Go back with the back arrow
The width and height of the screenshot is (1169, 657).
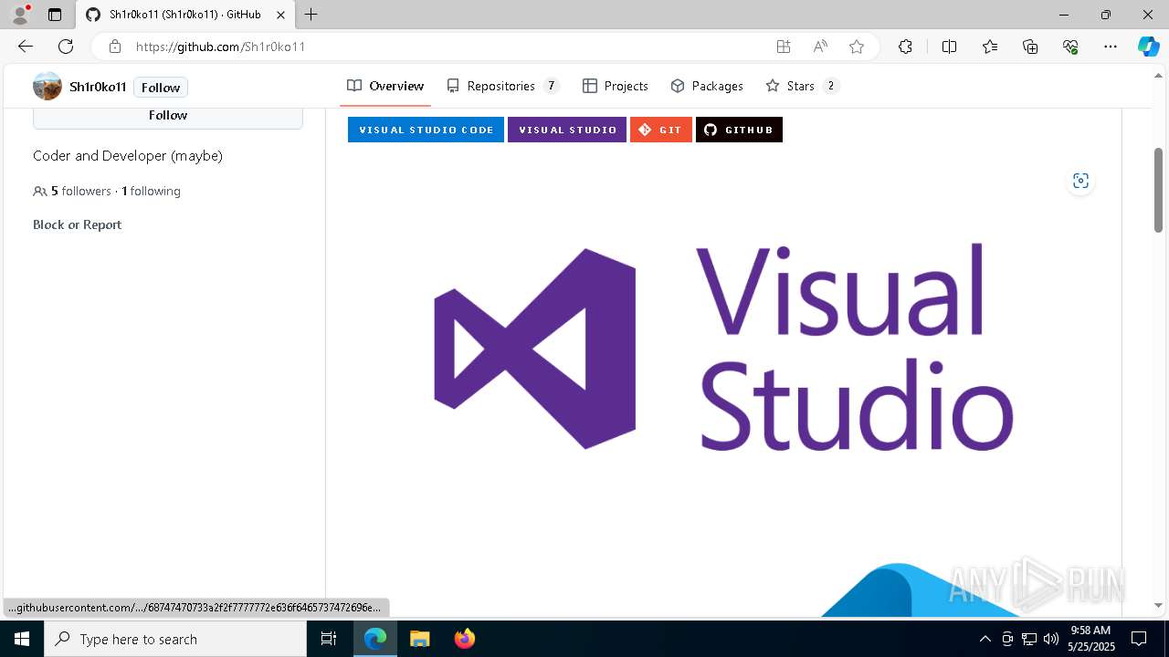click(26, 47)
